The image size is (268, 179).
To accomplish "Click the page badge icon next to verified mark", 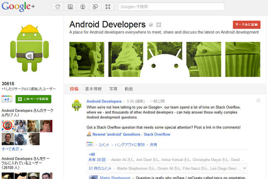I will tap(159, 25).
